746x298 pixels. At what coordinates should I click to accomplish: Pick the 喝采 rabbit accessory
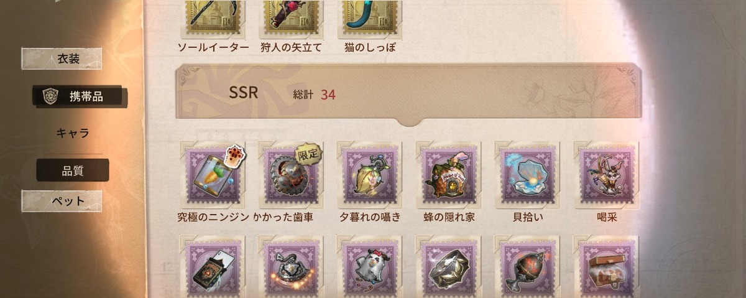[x=606, y=175]
